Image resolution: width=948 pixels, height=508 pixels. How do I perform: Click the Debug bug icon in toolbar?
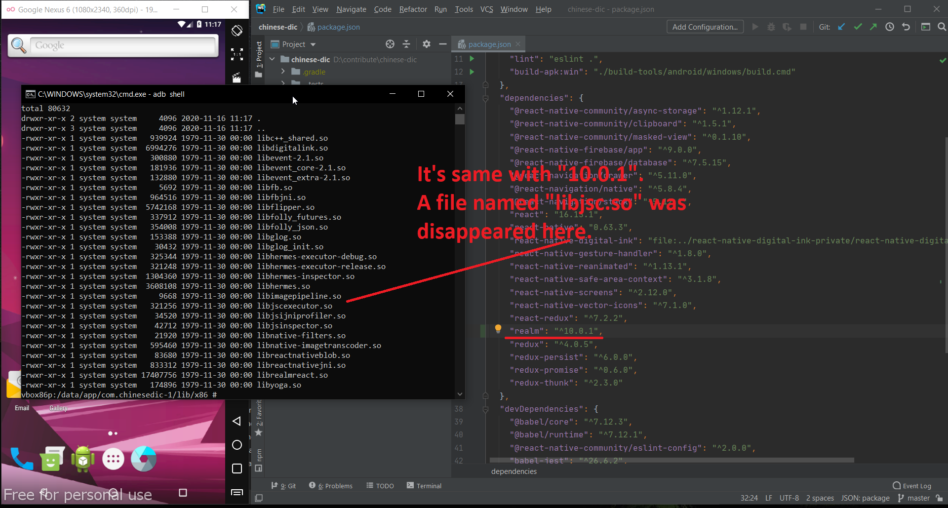(x=771, y=27)
